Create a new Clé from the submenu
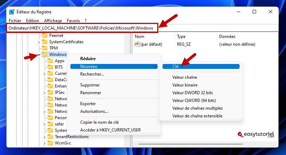 [201, 66]
